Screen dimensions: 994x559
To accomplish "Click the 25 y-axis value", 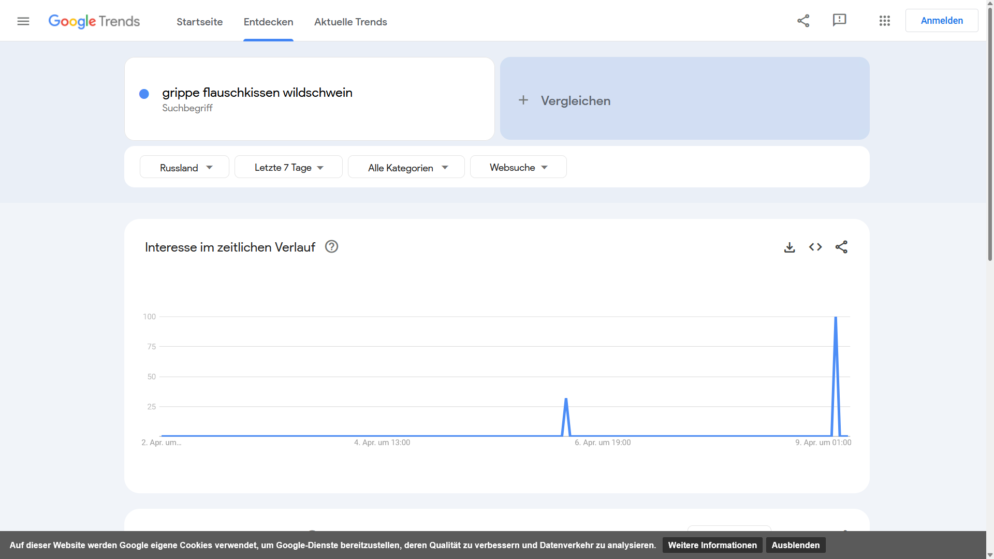I will point(151,407).
